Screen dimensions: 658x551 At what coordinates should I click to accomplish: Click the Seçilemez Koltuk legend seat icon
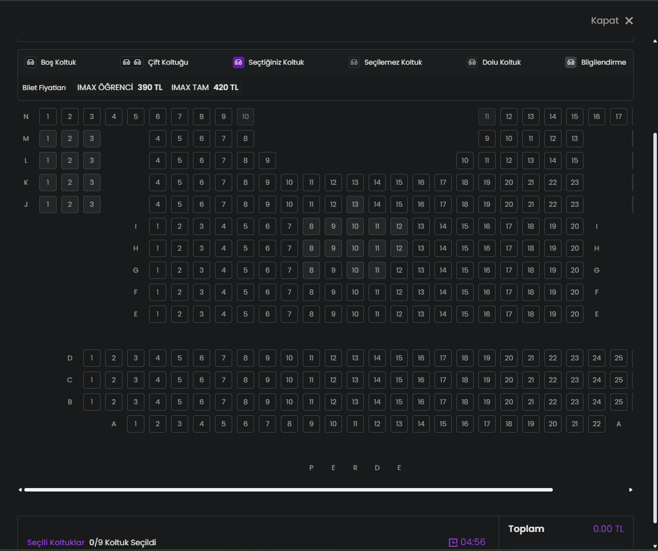tap(354, 62)
